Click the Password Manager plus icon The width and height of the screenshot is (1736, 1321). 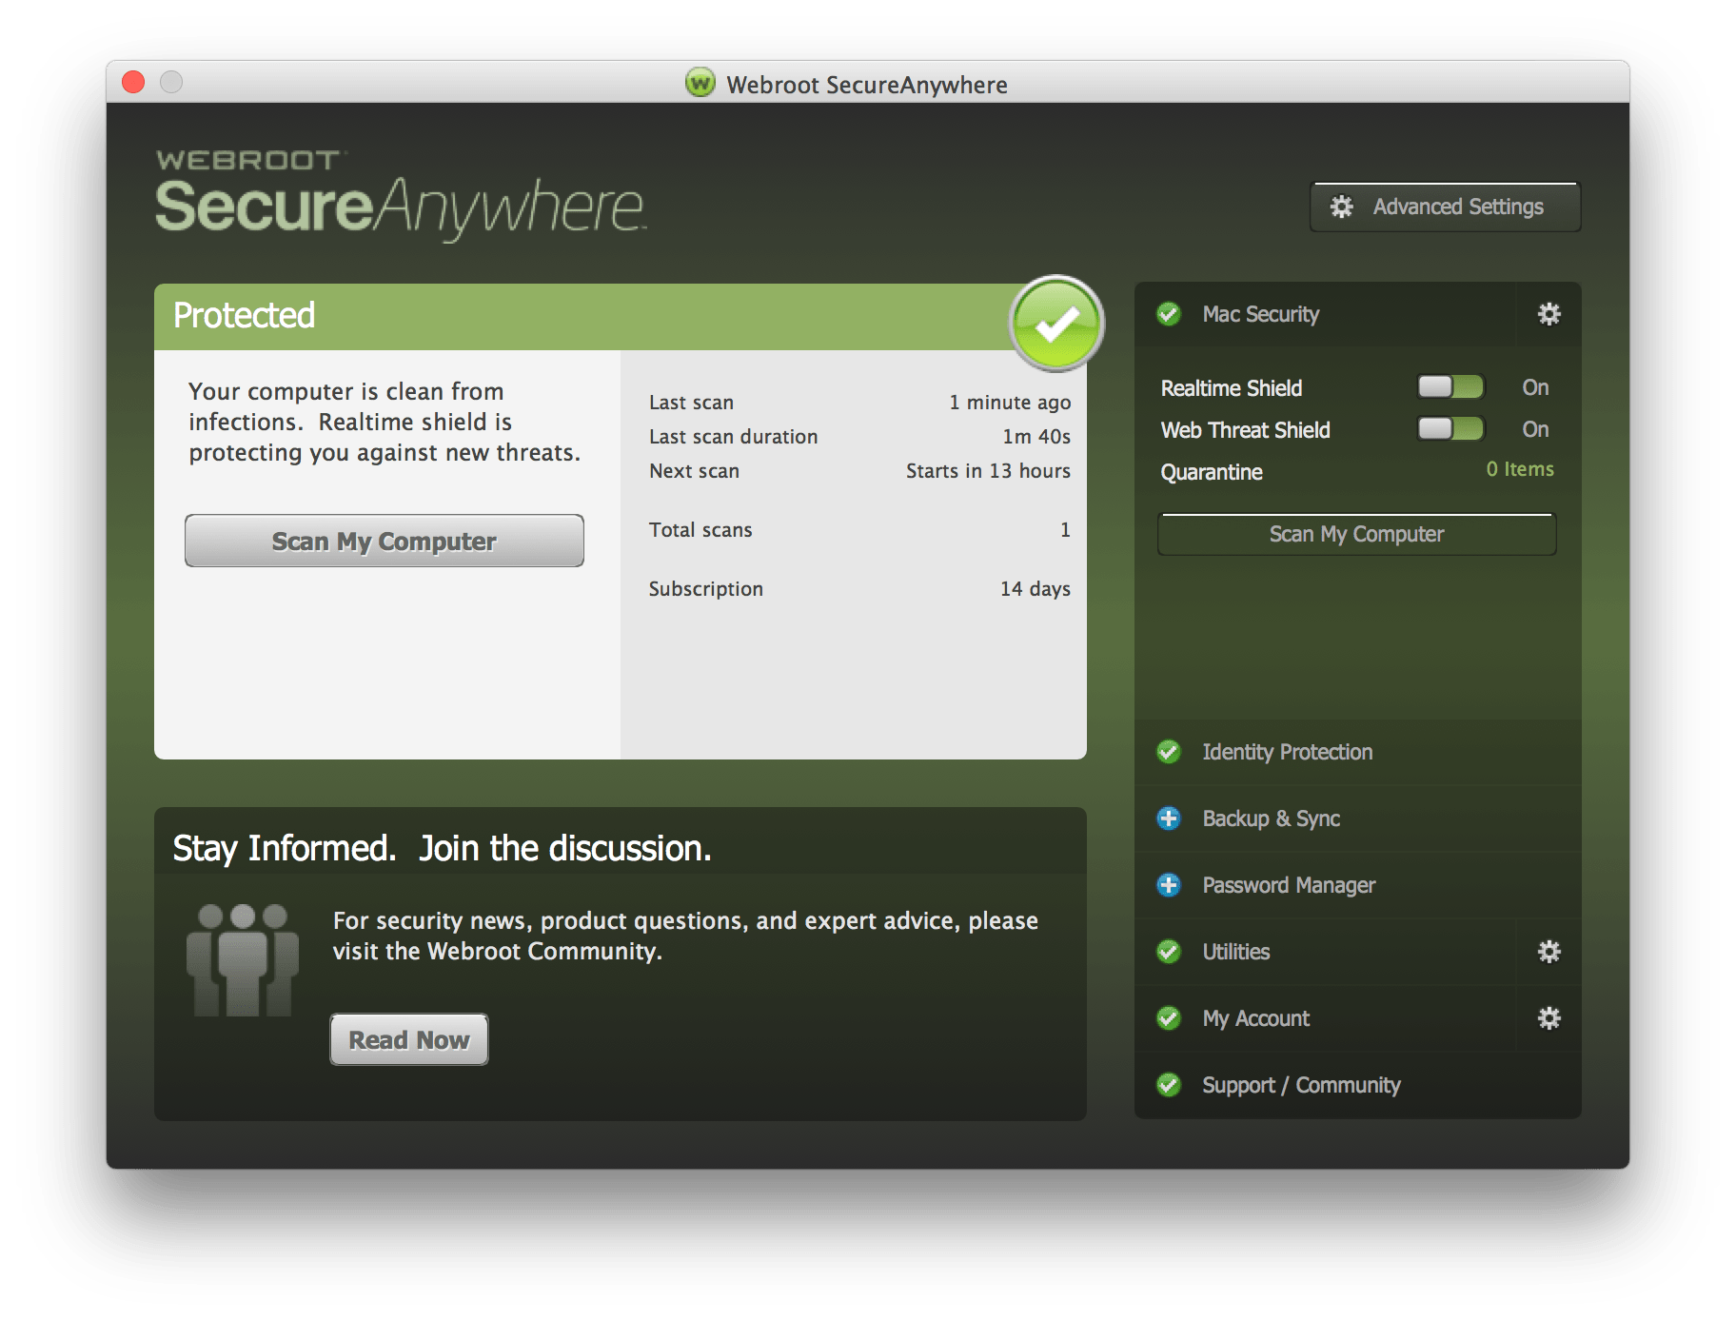[x=1169, y=885]
